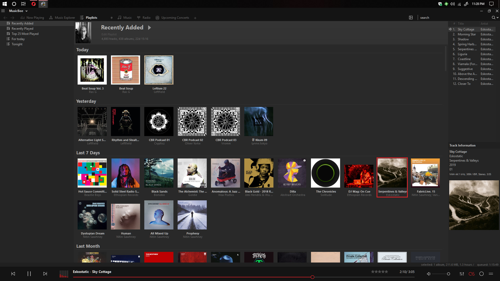The width and height of the screenshot is (500, 281).
Task: Mute audio with the speaker icon
Action: coord(428,274)
